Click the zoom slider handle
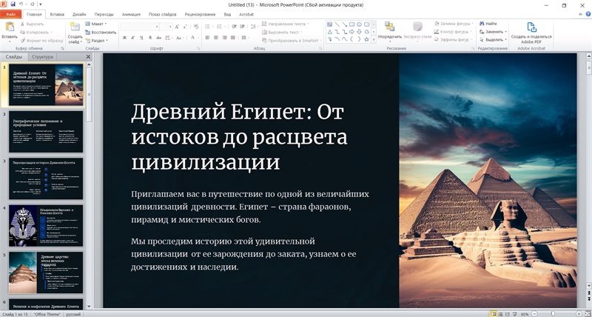592x317 pixels. [553, 314]
